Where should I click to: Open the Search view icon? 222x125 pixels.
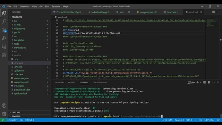[x=4, y=22]
